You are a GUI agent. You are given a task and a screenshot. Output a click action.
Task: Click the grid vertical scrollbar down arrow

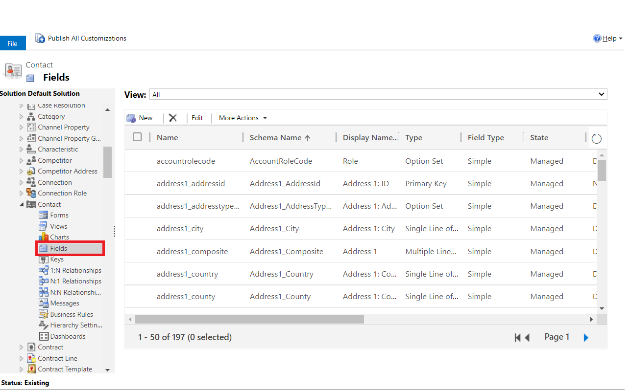click(x=602, y=309)
